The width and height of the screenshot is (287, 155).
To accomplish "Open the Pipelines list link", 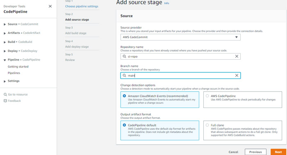I will [x=14, y=73].
